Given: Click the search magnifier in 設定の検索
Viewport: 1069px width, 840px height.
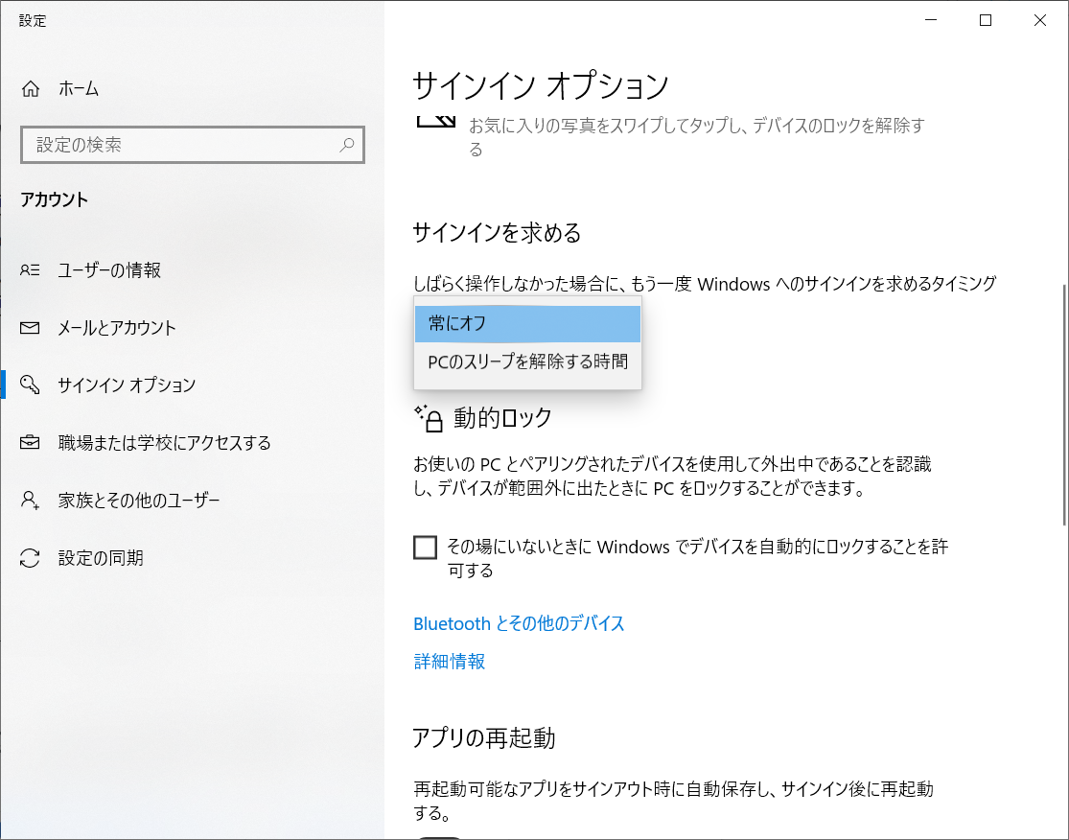Looking at the screenshot, I should pyautogui.click(x=347, y=145).
